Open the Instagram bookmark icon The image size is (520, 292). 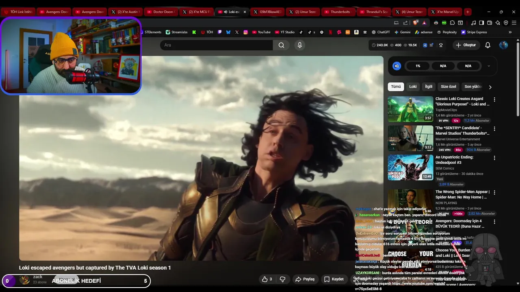(x=246, y=32)
